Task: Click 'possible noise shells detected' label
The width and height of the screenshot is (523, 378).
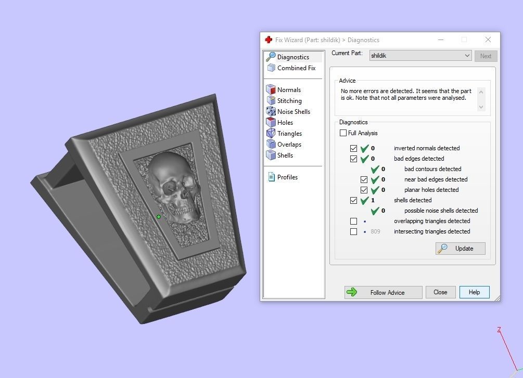Action: [441, 211]
